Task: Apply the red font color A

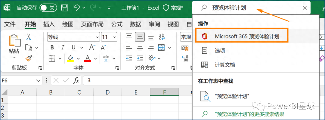Action: click(x=88, y=58)
